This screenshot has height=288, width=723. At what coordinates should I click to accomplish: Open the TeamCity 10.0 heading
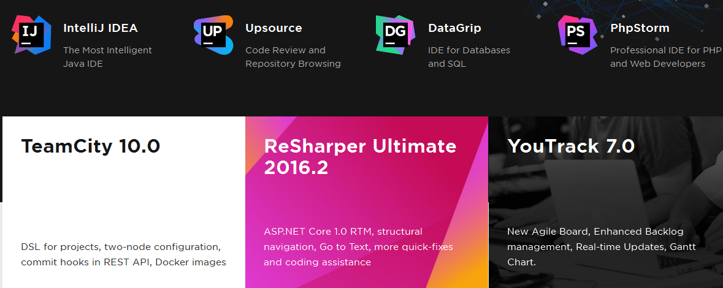click(91, 146)
